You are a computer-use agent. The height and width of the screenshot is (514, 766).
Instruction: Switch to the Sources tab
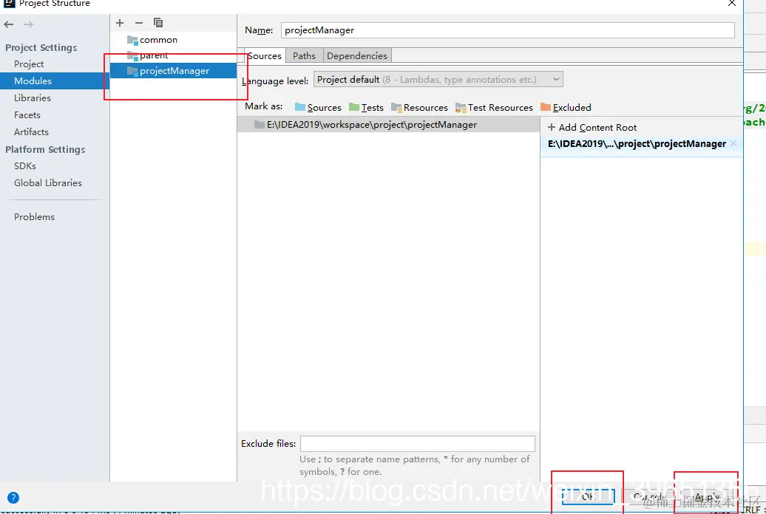tap(264, 55)
